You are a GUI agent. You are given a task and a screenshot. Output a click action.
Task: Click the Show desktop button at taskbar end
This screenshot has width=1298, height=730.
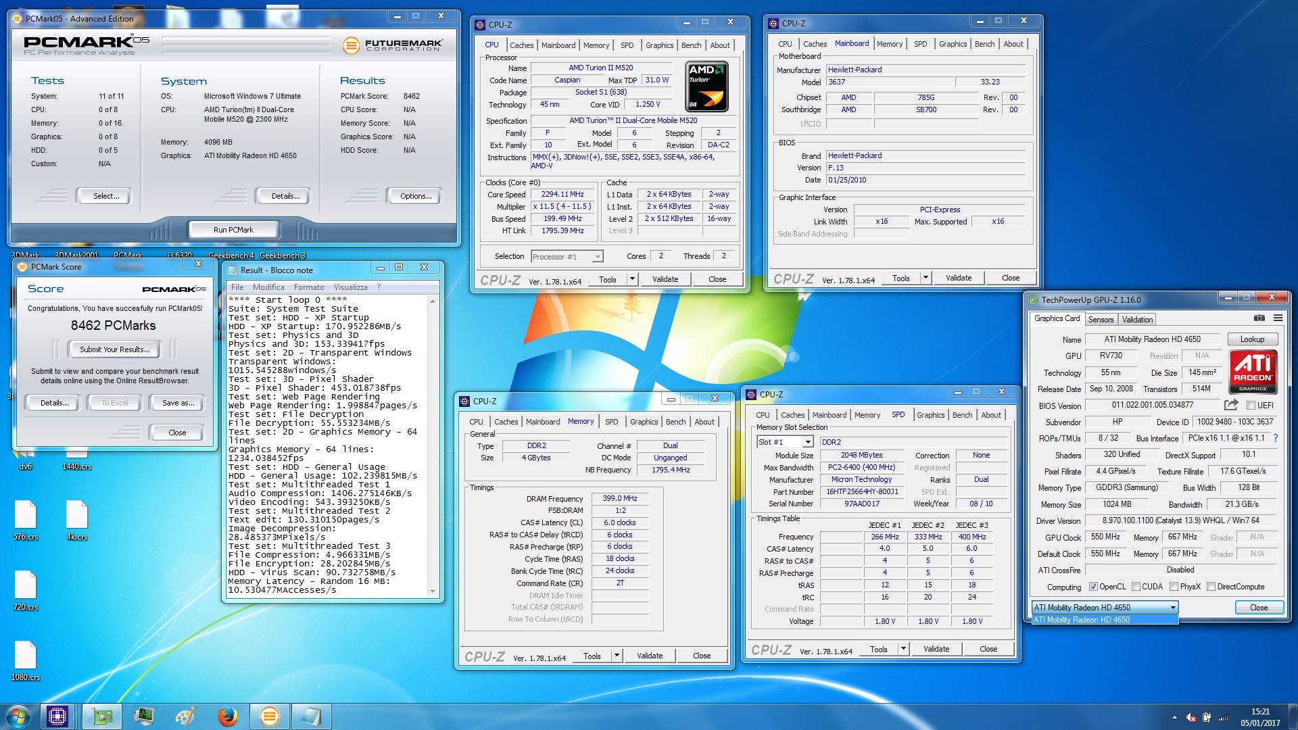click(x=1293, y=716)
